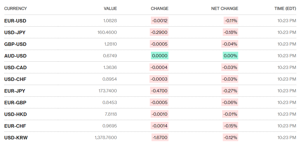Select the USD-CAD pair row label
The height and width of the screenshot is (142, 301).
pyautogui.click(x=15, y=67)
